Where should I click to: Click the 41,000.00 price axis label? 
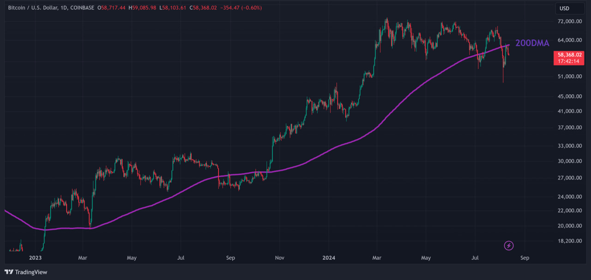[570, 111]
